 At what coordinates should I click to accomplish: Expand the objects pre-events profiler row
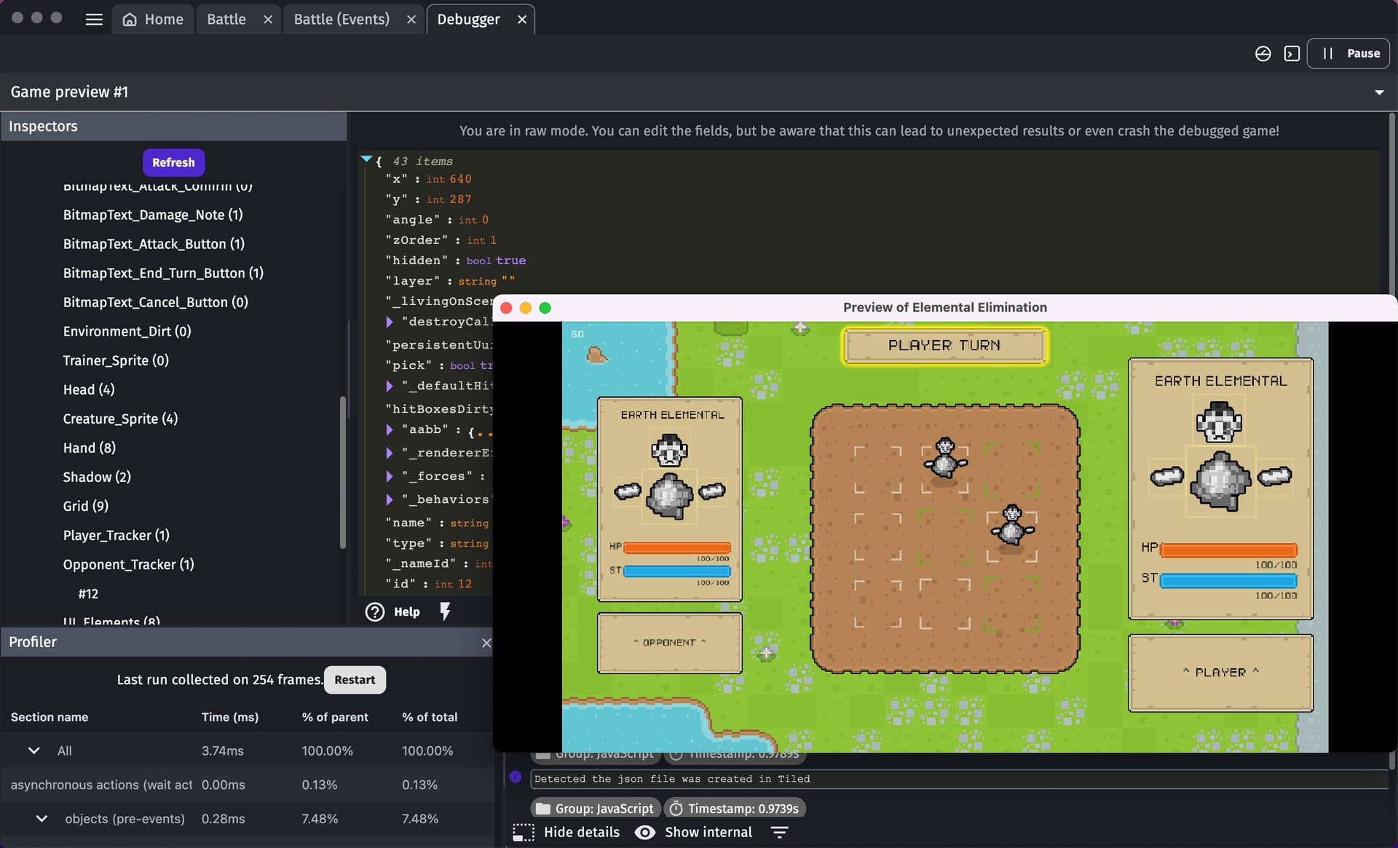[41, 818]
